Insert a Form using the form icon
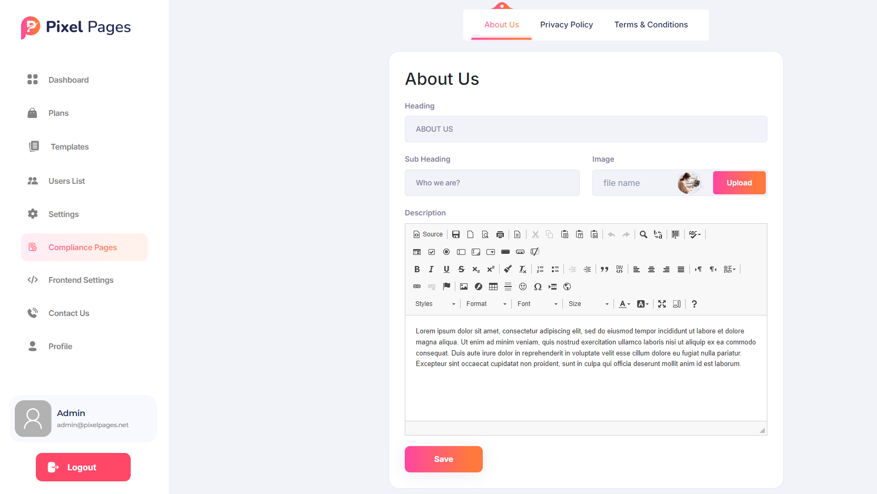 coord(417,252)
